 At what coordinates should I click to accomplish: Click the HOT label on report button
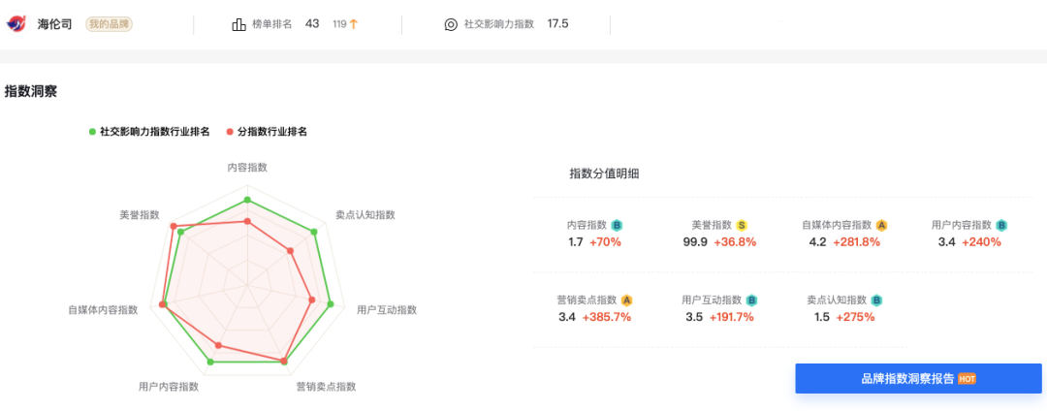click(x=967, y=378)
